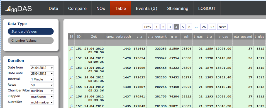This screenshot has width=266, height=108.
Task: Click the Data Type panel heading
Action: click(x=17, y=24)
